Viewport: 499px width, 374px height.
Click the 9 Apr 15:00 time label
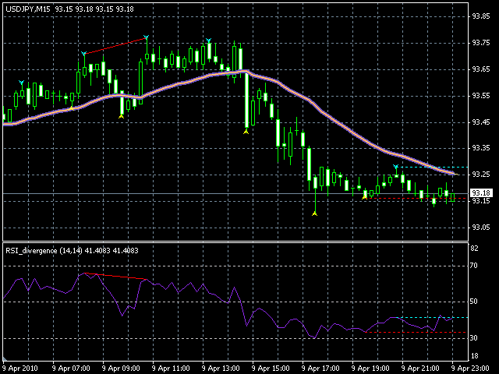[271, 369]
